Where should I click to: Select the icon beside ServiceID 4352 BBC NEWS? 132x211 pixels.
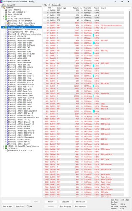(8, 51)
